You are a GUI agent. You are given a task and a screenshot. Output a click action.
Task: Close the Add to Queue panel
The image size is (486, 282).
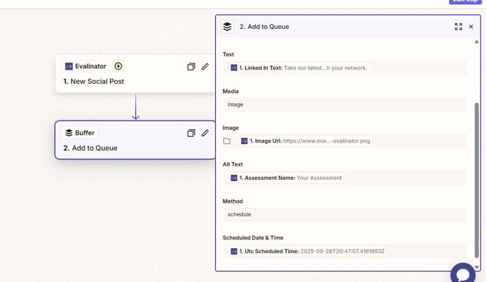pyautogui.click(x=471, y=27)
